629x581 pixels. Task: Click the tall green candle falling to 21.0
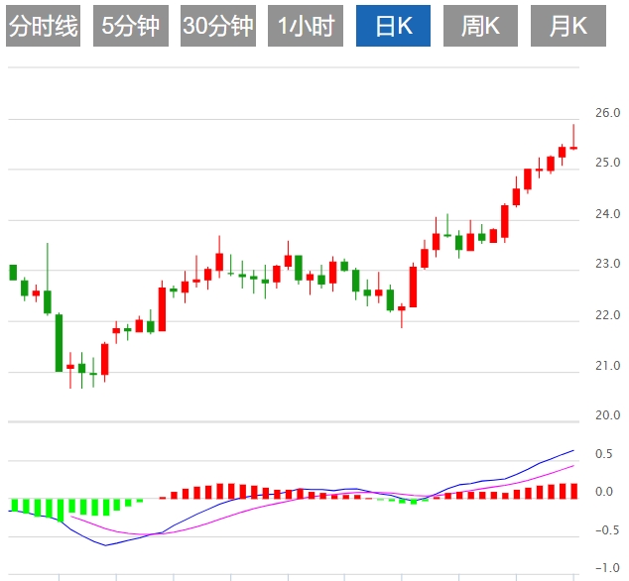click(59, 343)
